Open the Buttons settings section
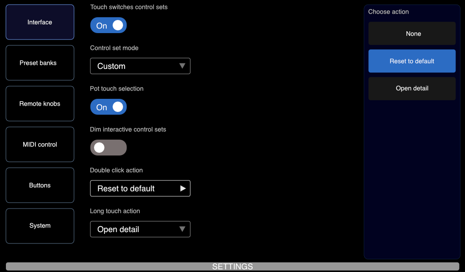 [40, 185]
